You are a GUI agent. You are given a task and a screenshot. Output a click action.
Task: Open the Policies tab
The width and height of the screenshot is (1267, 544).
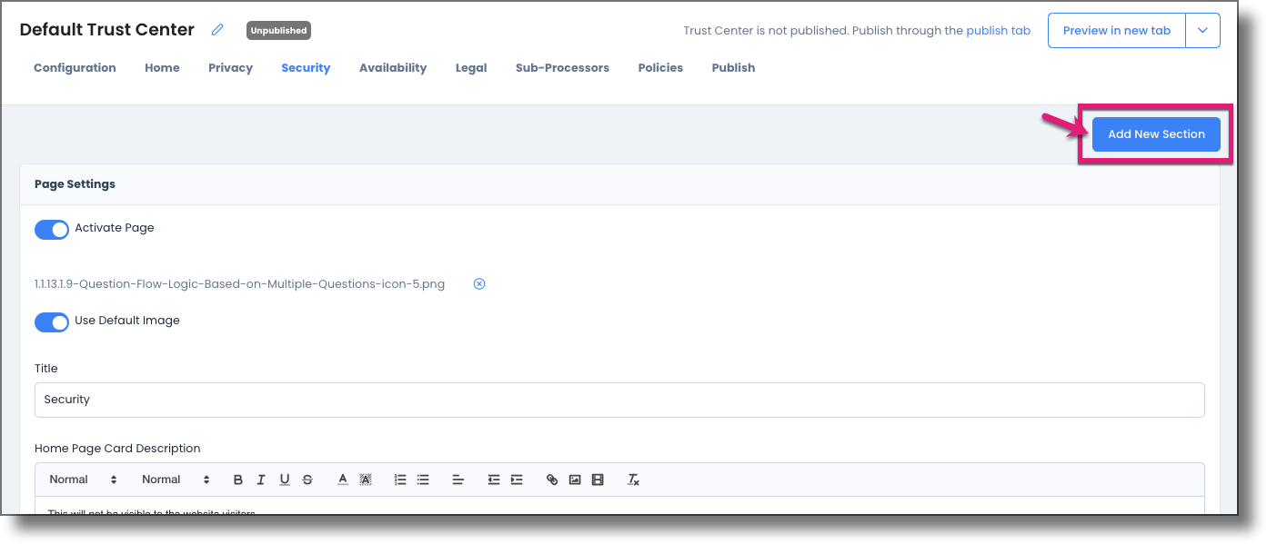[660, 68]
